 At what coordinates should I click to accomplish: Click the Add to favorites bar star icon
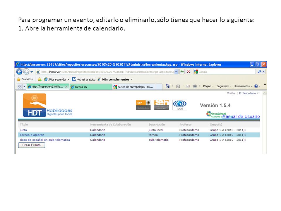click(40, 79)
